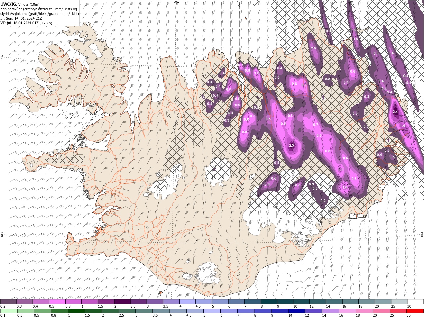Click the 1.1 precipitation value on the map
The height and width of the screenshot is (318, 424).
click(340, 170)
